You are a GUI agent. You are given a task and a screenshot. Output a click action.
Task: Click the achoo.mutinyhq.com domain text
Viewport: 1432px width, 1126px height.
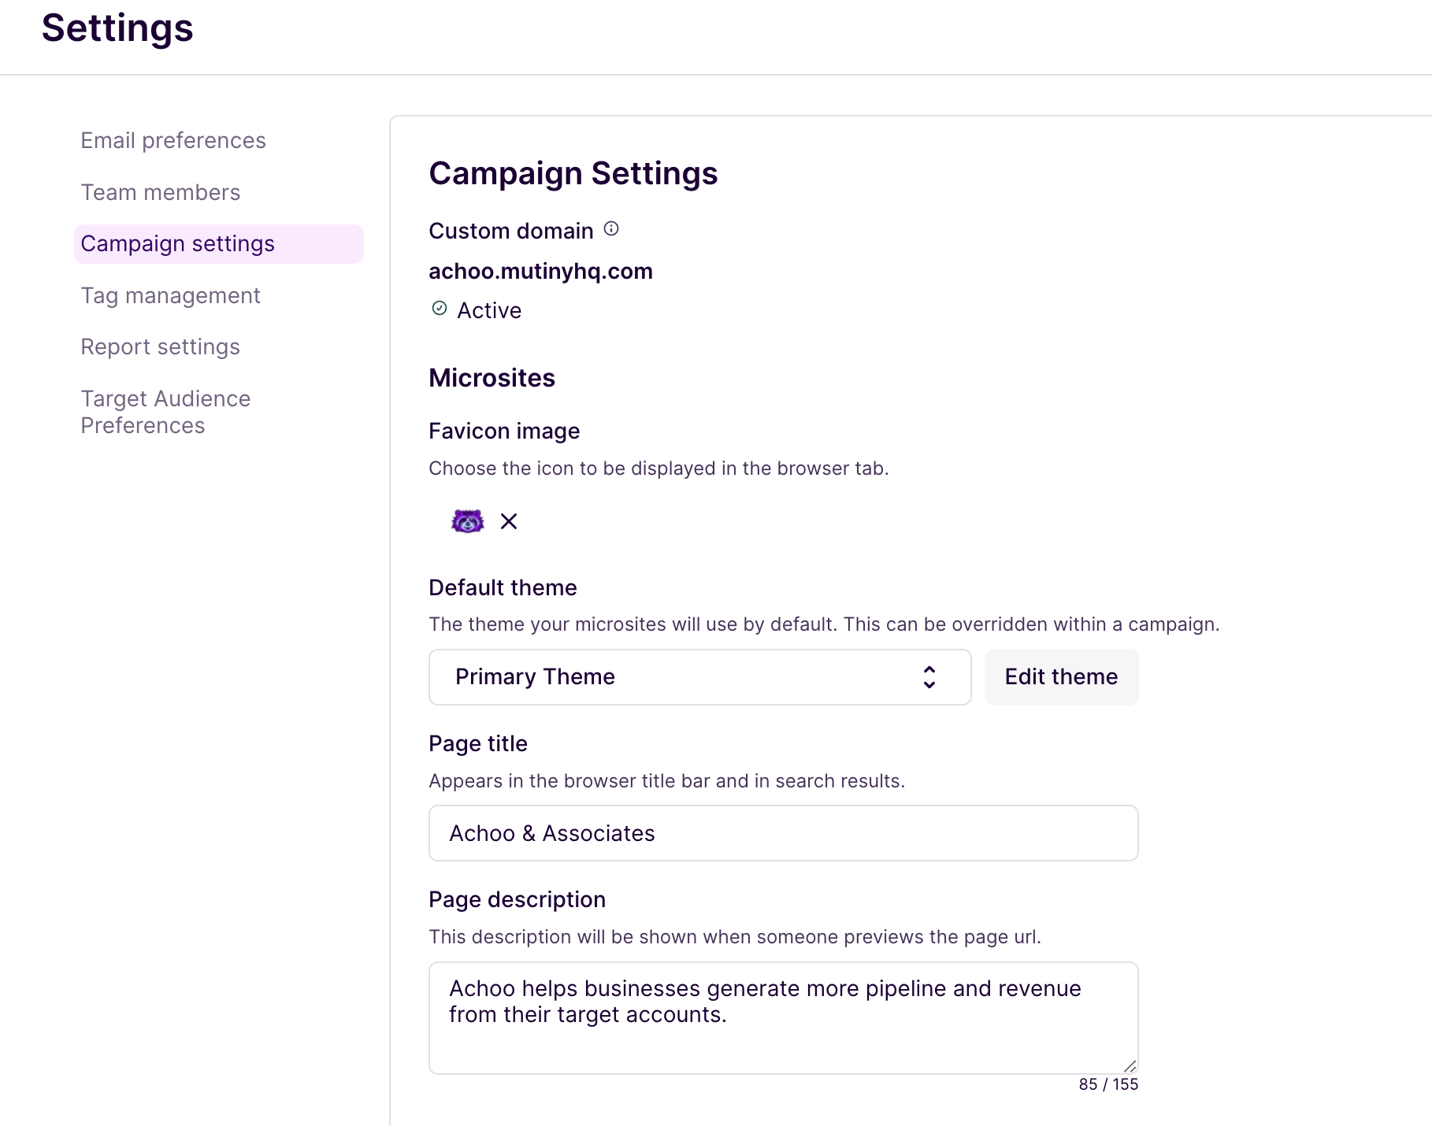[x=540, y=272]
